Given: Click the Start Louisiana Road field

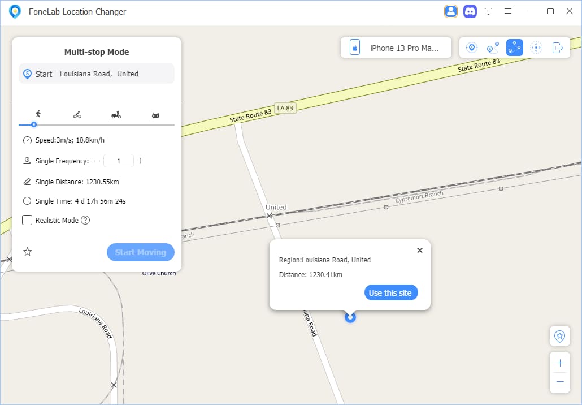Looking at the screenshot, I should (97, 74).
